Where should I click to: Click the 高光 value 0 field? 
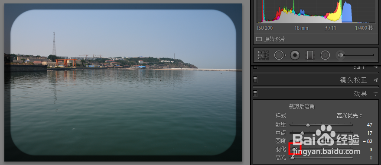click(371, 158)
